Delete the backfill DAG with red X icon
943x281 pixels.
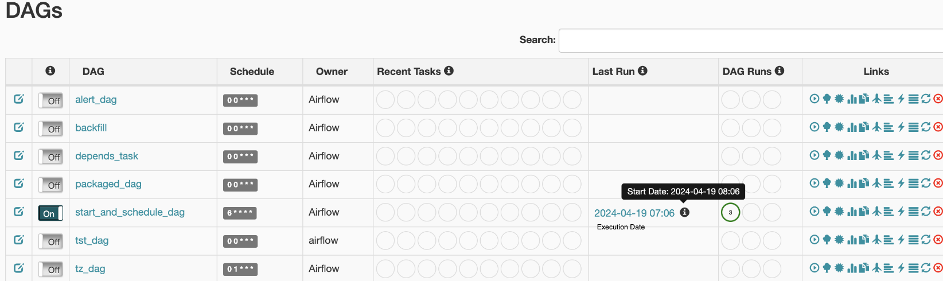click(x=938, y=127)
